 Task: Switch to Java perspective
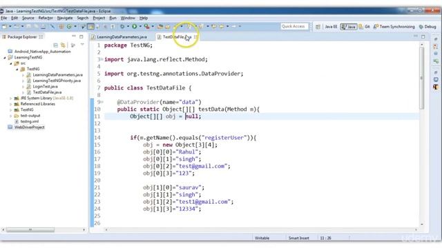click(x=348, y=27)
